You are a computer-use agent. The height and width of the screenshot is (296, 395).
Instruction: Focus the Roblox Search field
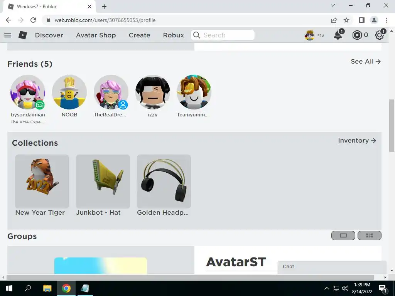(223, 35)
